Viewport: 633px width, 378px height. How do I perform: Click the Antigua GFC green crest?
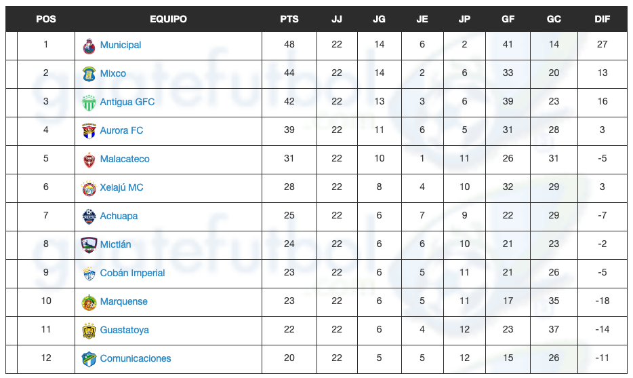[x=89, y=102]
